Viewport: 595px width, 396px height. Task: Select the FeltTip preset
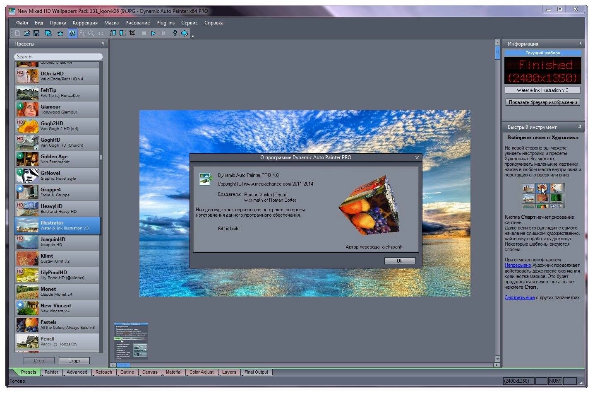point(57,93)
